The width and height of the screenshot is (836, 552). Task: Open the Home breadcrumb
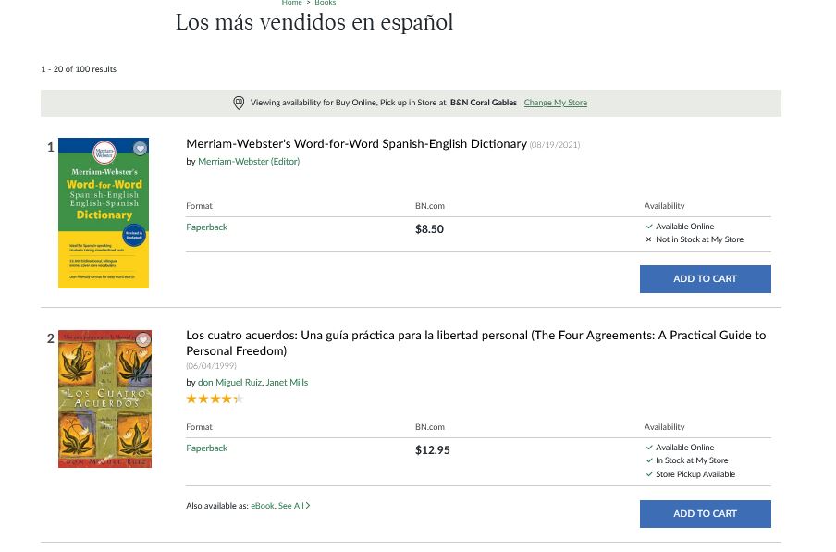click(291, 3)
